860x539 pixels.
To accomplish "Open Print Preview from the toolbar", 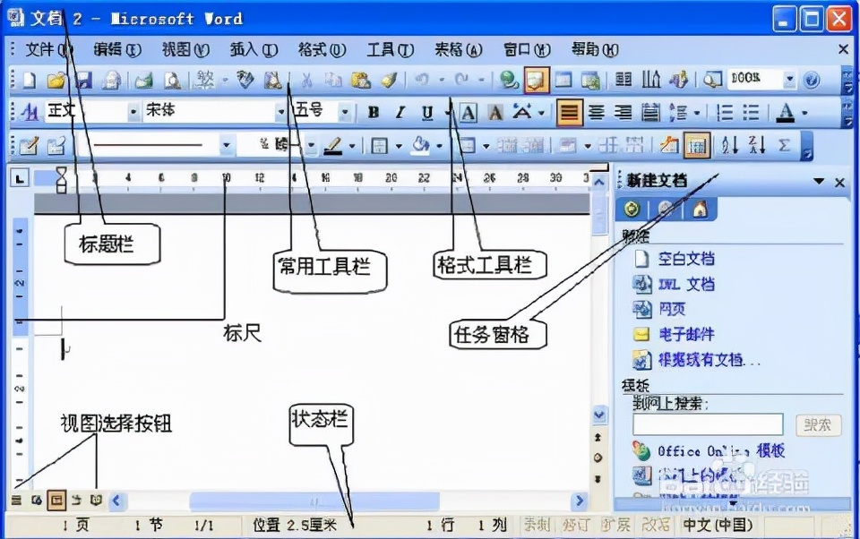I will (x=173, y=80).
